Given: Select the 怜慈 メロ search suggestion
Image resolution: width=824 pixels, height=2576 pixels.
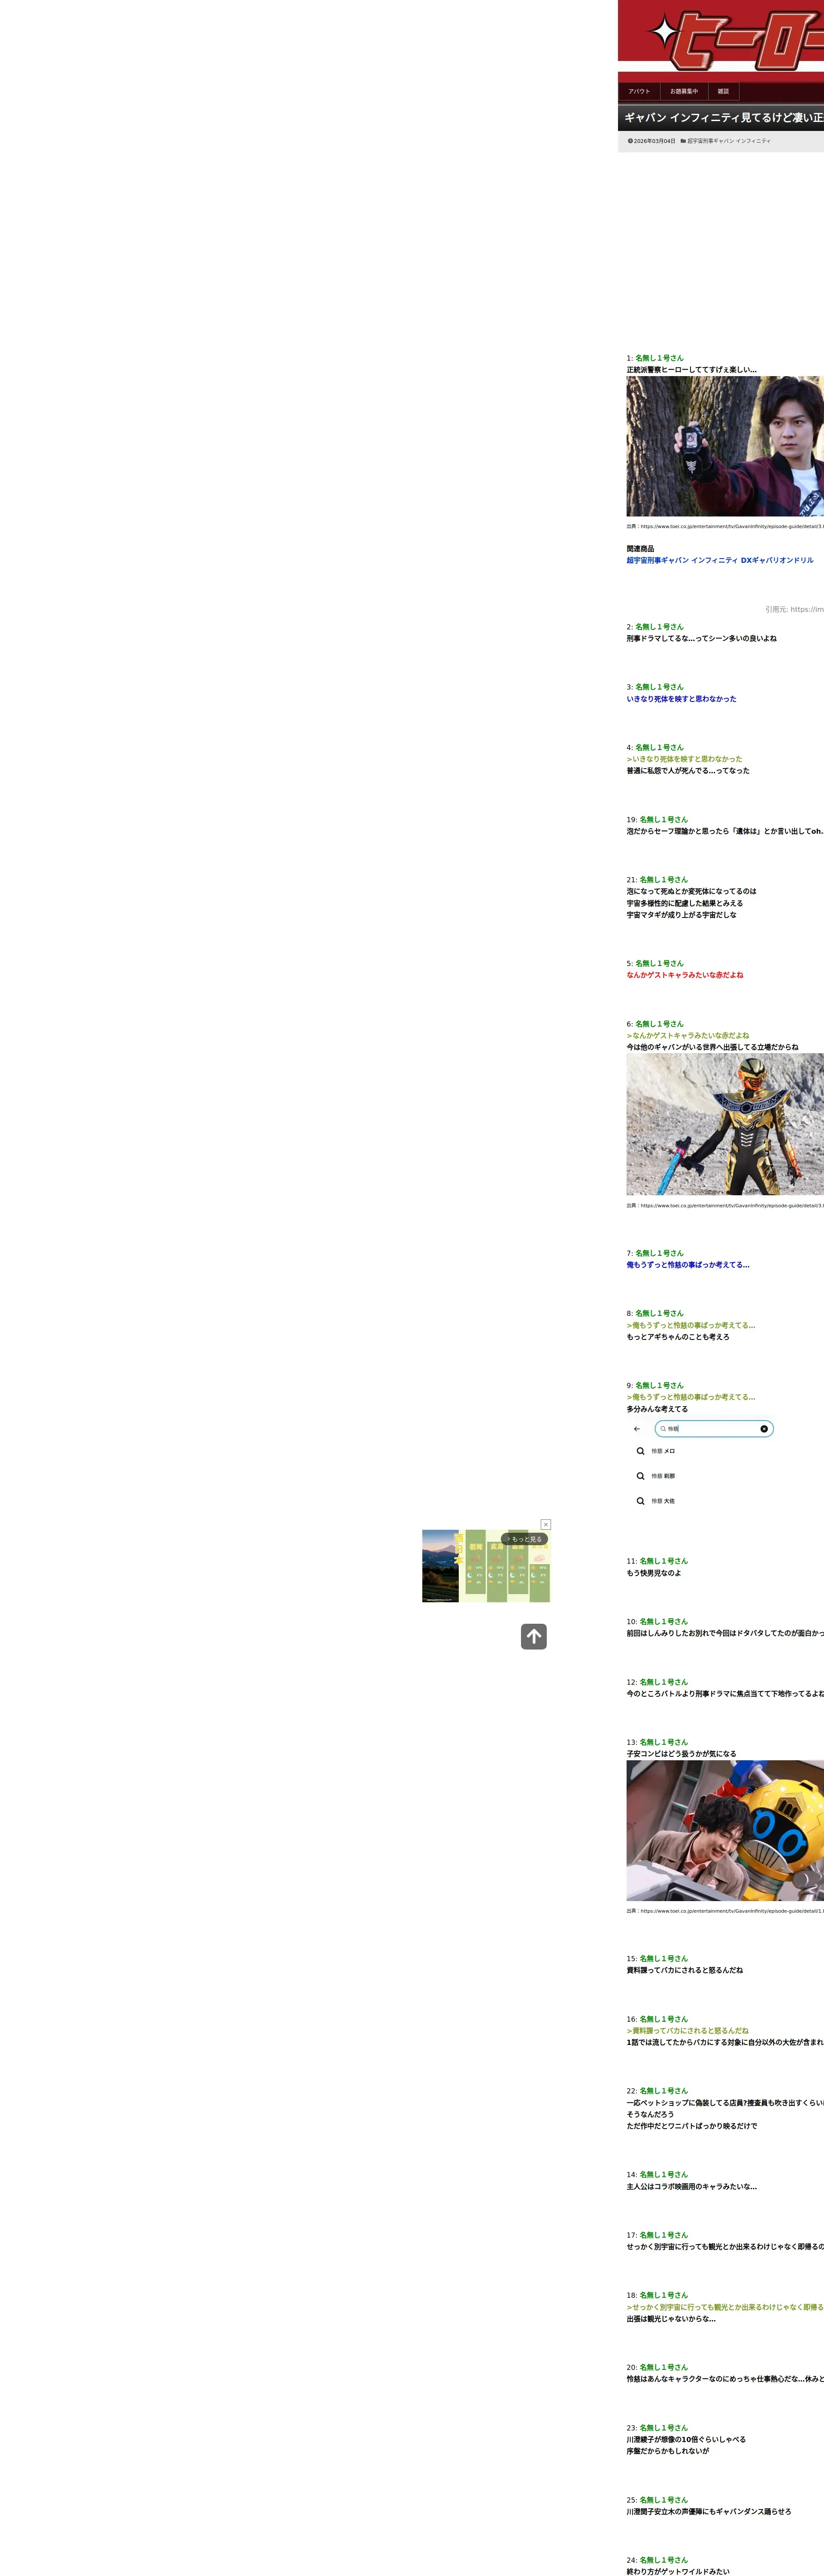Looking at the screenshot, I should click(663, 1451).
